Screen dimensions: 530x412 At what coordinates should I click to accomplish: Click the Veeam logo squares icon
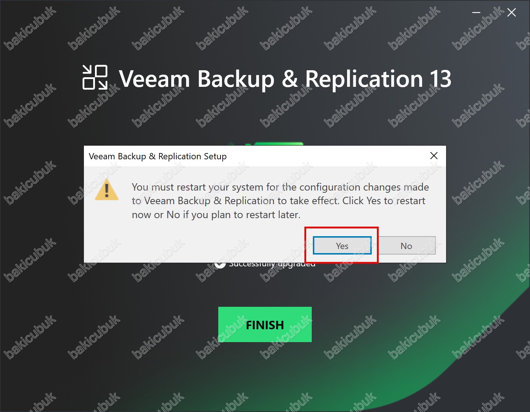click(95, 77)
